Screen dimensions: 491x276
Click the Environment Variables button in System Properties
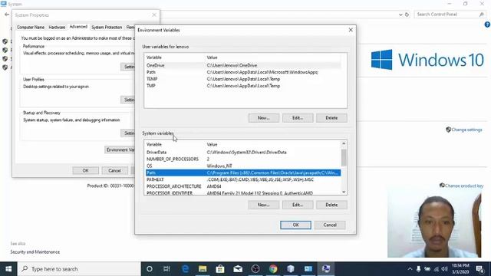(120, 150)
